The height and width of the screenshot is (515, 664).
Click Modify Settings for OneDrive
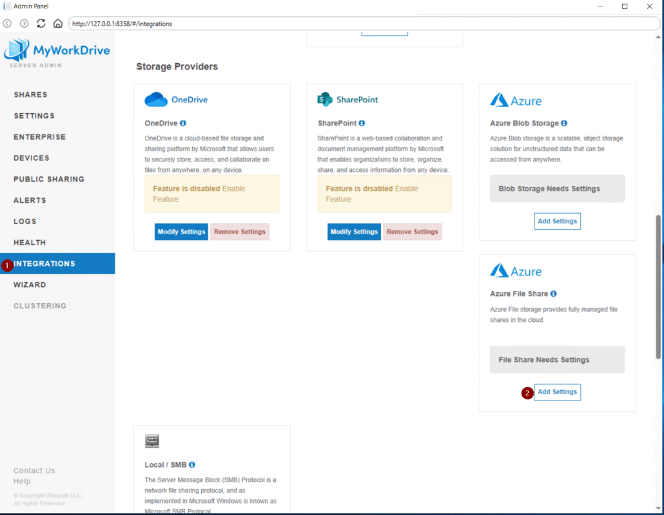(x=181, y=232)
